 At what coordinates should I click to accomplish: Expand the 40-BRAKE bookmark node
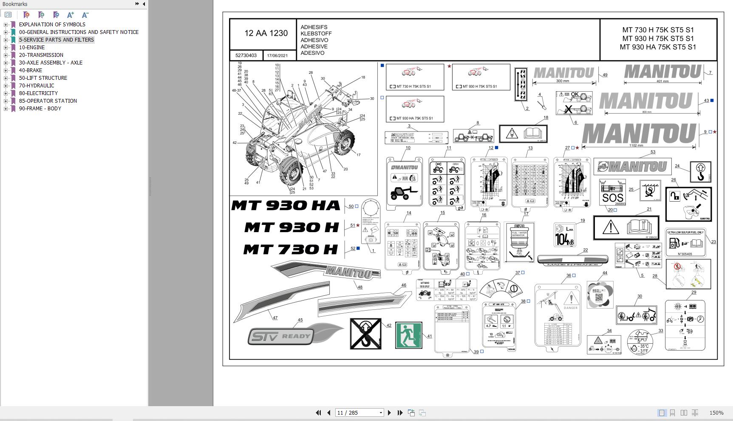tap(6, 70)
